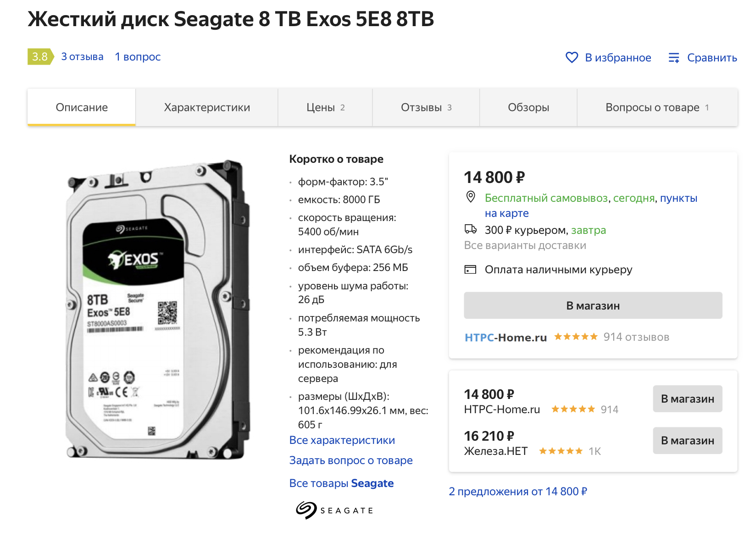Open the Характеристики tab
Viewport: 755px width, 537px height.
(207, 108)
